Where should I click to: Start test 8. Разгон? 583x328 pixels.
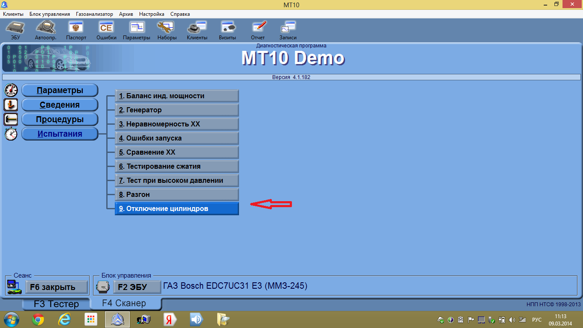[177, 194]
